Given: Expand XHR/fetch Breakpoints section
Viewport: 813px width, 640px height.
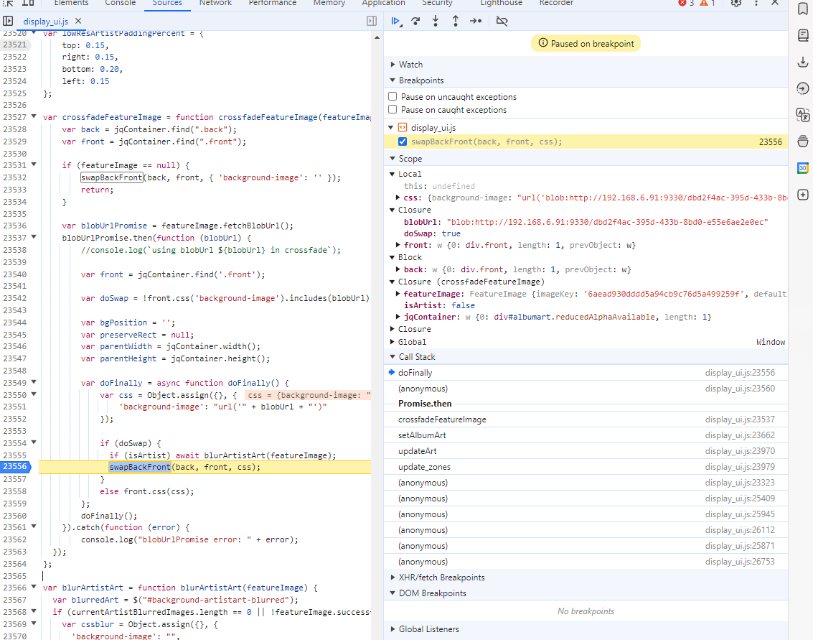Looking at the screenshot, I should [393, 578].
